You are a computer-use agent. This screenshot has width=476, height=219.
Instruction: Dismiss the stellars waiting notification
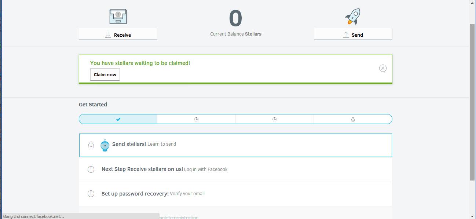click(x=382, y=68)
